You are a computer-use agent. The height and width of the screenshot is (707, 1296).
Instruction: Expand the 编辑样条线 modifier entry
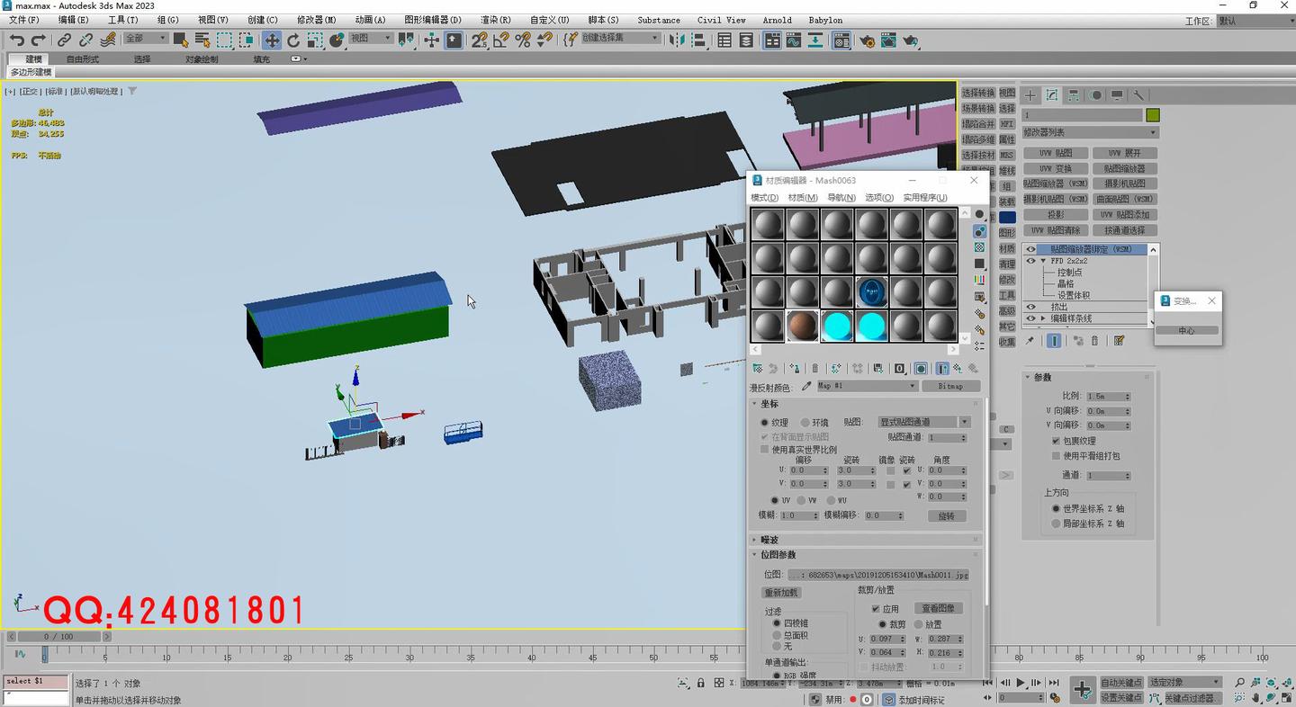[x=1043, y=318]
